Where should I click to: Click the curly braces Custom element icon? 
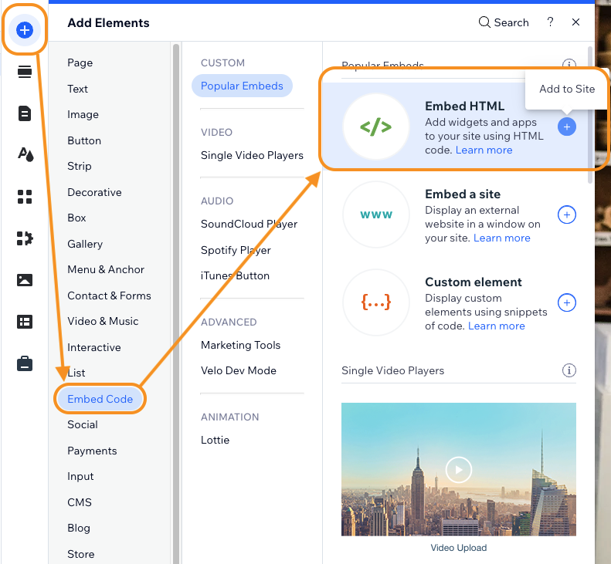tap(376, 302)
